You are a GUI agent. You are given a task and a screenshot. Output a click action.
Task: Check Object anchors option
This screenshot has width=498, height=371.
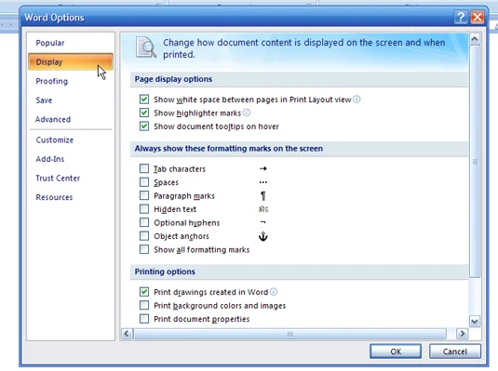pyautogui.click(x=144, y=236)
